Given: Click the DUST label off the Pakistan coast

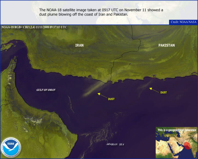Looking at the screenshot, I should click(163, 93).
